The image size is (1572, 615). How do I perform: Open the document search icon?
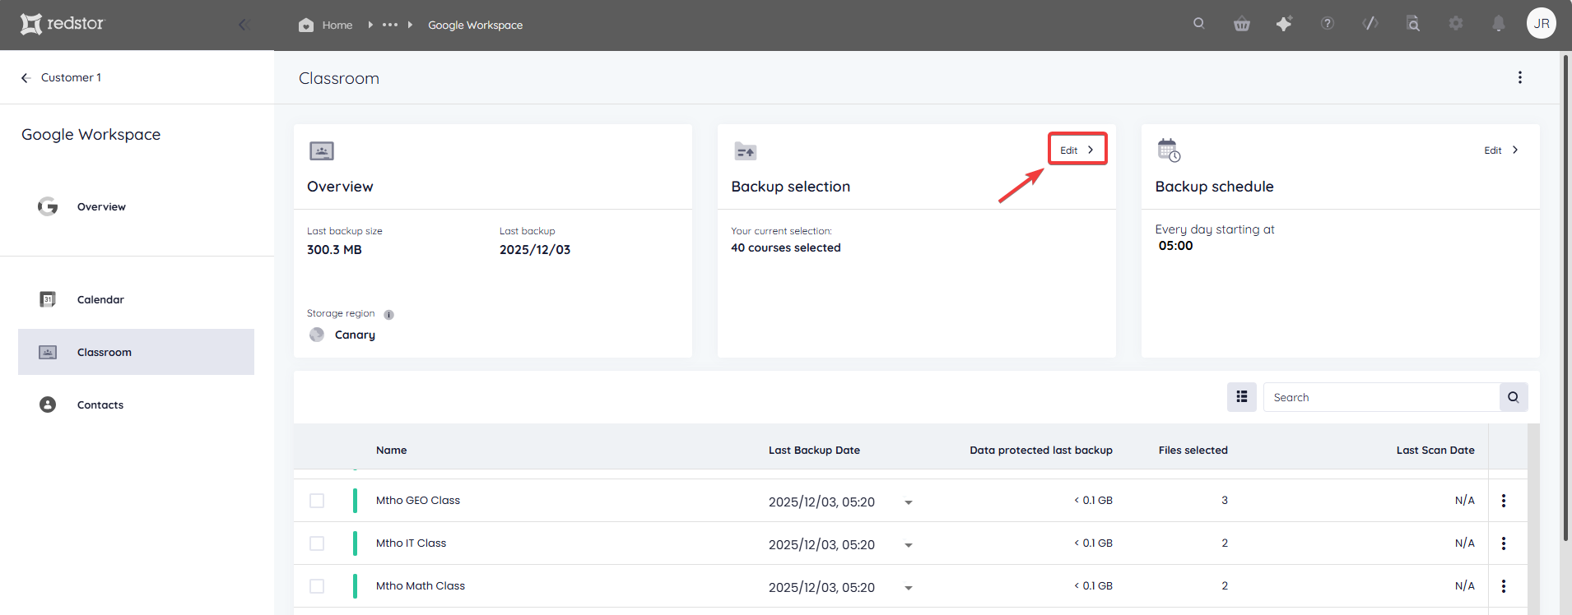click(x=1413, y=24)
